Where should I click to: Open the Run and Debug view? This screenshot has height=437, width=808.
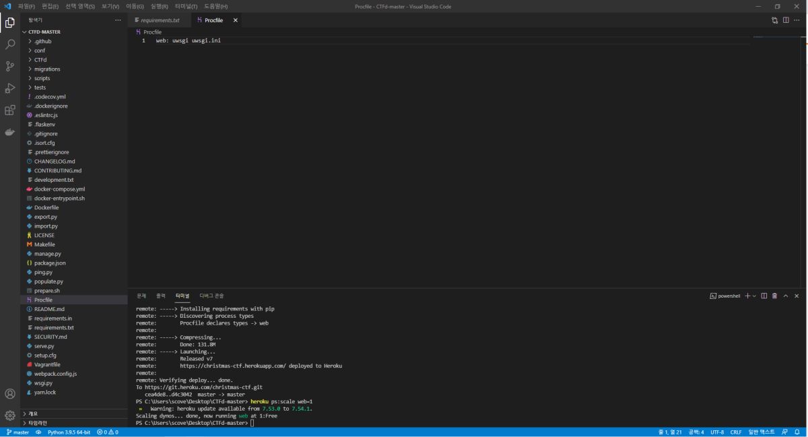tap(10, 88)
